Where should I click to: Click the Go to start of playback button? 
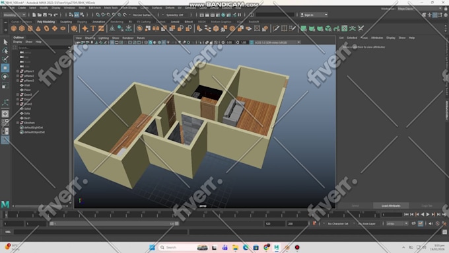pyautogui.click(x=406, y=214)
